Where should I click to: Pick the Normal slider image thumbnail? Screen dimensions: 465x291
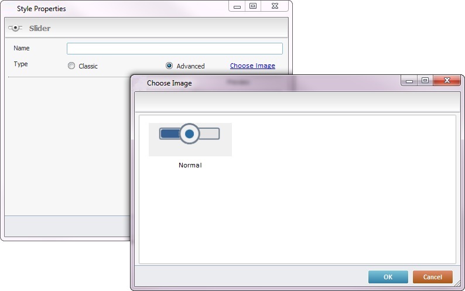tap(190, 139)
